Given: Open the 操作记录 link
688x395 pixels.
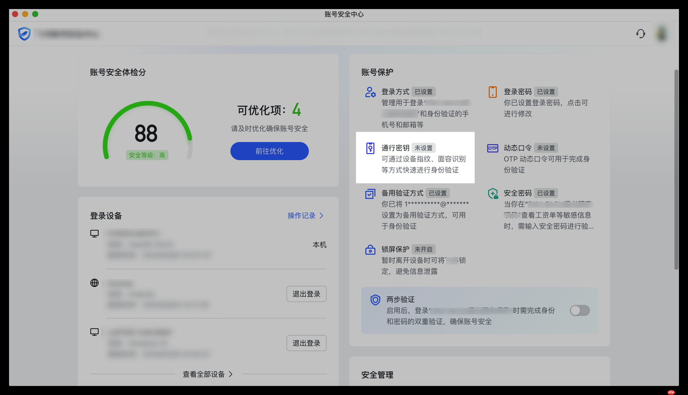Looking at the screenshot, I should coord(302,216).
